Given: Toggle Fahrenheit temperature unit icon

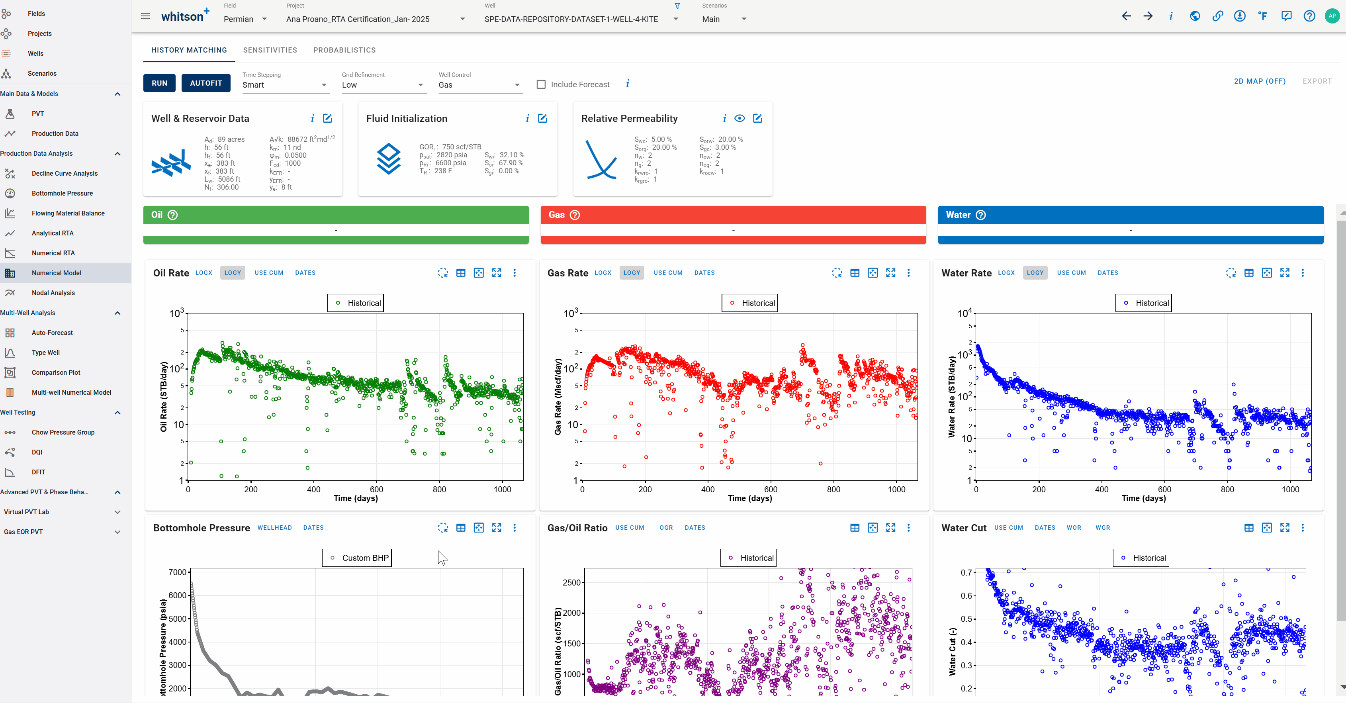Looking at the screenshot, I should [1262, 16].
